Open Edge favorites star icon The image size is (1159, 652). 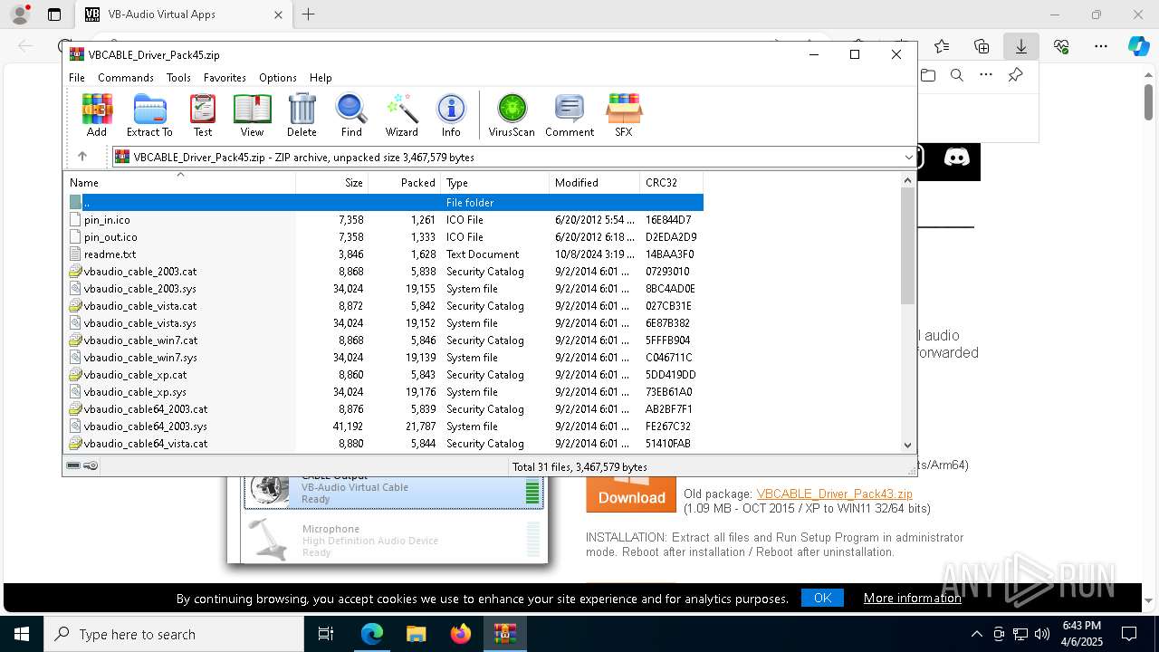click(942, 46)
